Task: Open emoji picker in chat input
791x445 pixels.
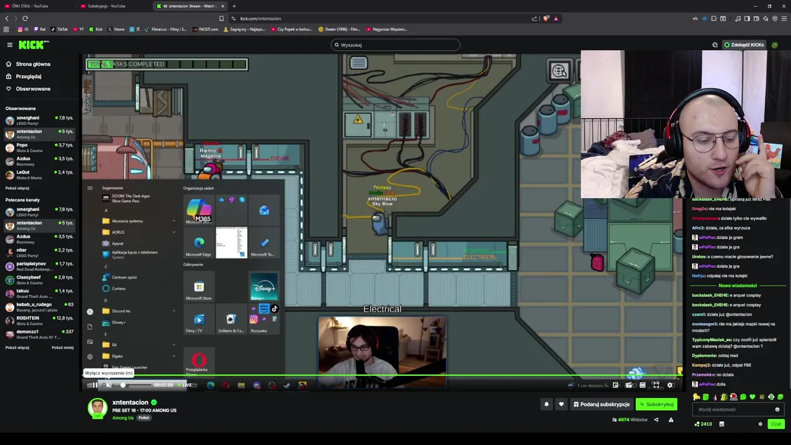Action: (x=777, y=409)
